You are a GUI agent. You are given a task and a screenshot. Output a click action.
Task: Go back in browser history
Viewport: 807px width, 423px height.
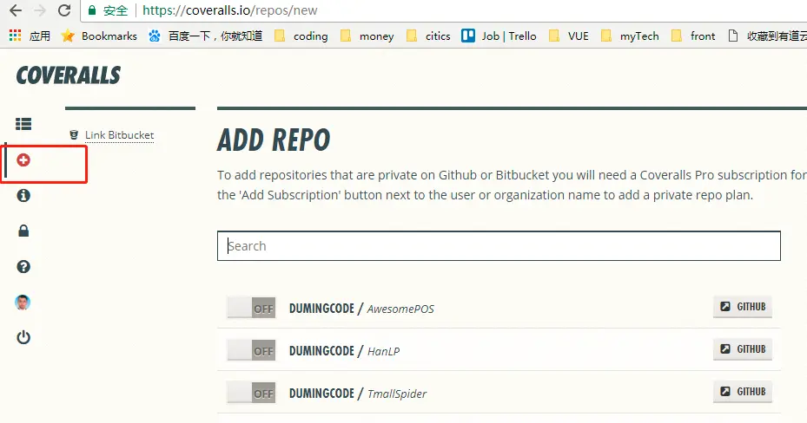pos(16,10)
